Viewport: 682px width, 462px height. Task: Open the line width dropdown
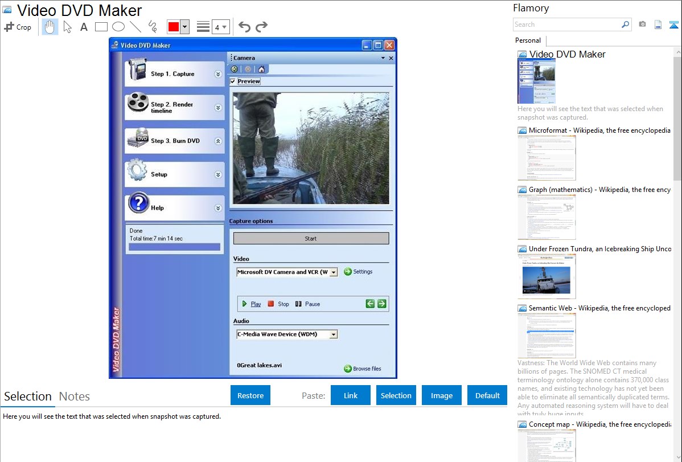(x=220, y=27)
